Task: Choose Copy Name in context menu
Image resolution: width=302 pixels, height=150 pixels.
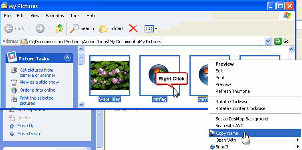Action: [x=255, y=133]
